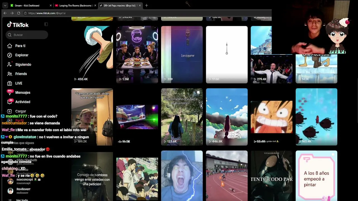The width and height of the screenshot is (358, 201).
Task: Expand followed accounts with Ver todo
Action: coord(22,200)
